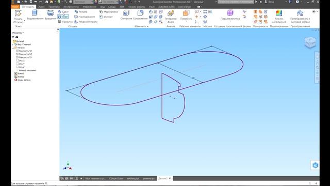Choose the Decal tool (Маркировка)
Image resolution: width=330 pixels, height=186 pixels.
[x=109, y=11]
